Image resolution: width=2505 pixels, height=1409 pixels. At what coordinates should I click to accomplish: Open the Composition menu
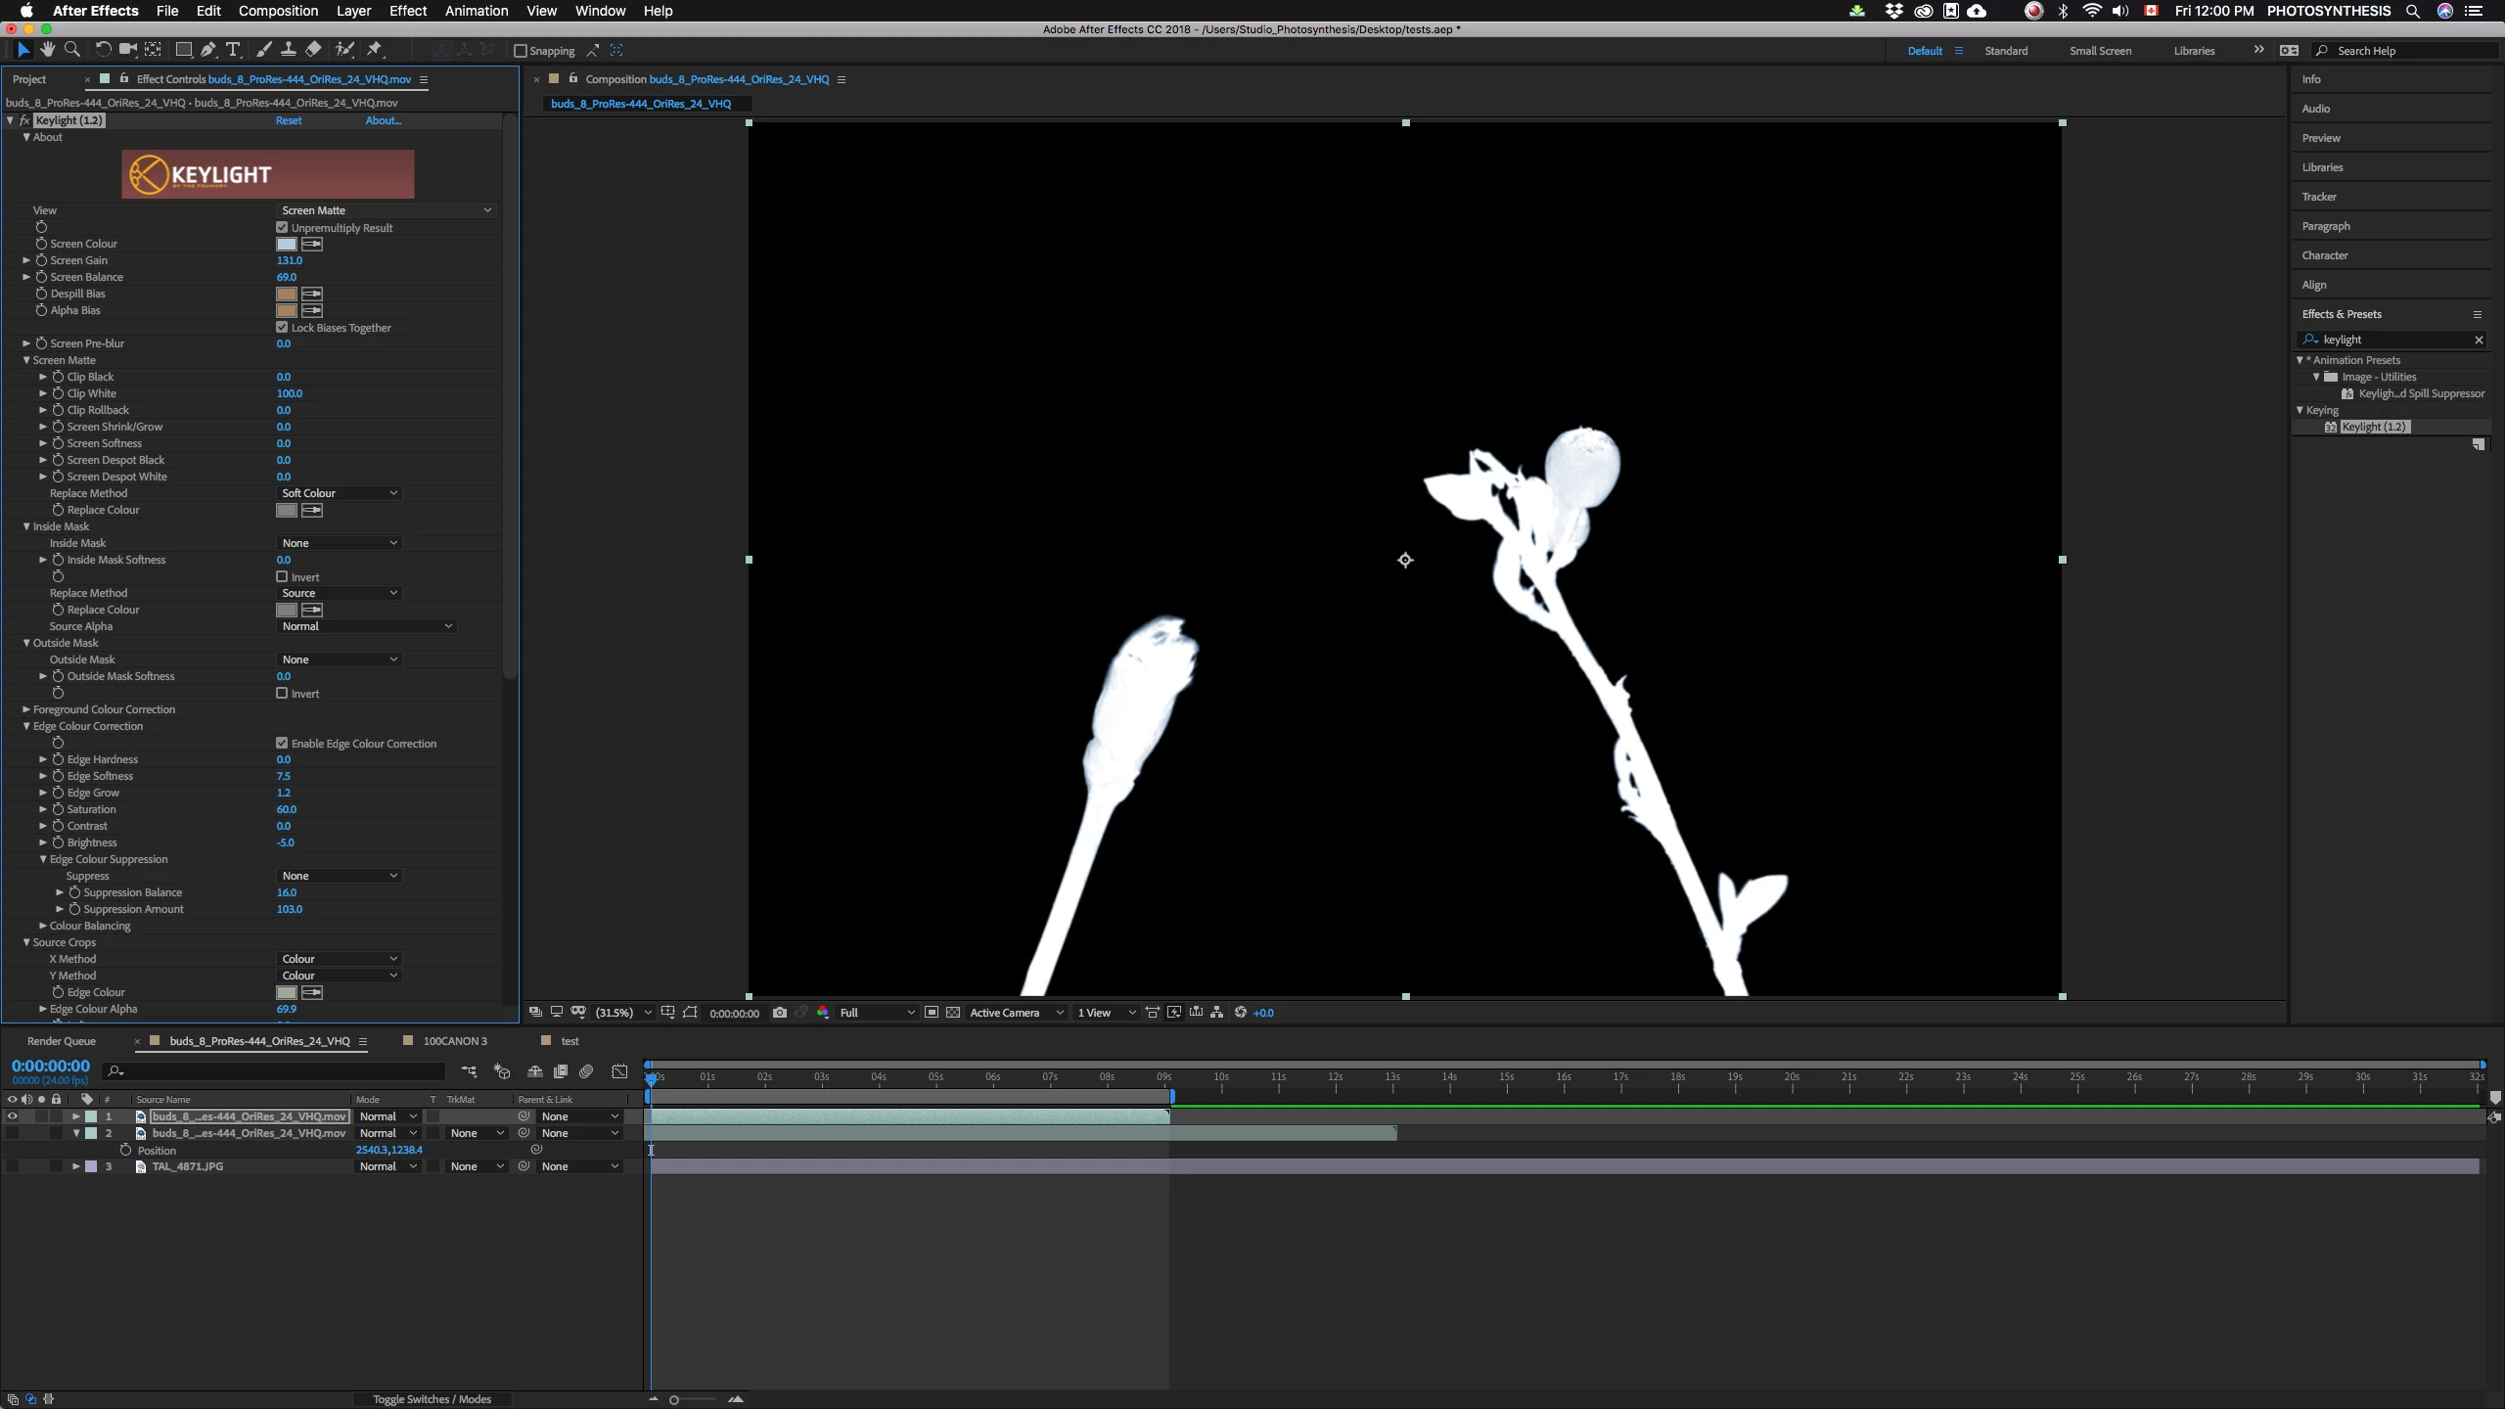click(x=278, y=11)
